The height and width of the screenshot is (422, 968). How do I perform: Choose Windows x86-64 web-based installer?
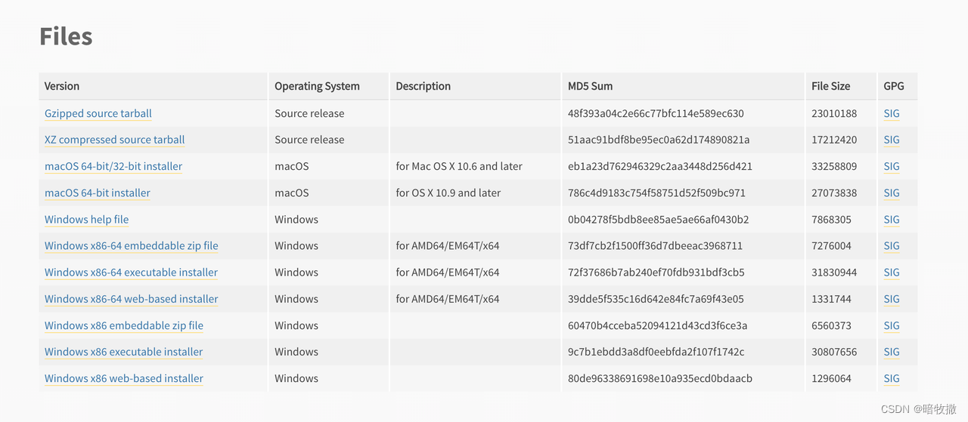[131, 299]
